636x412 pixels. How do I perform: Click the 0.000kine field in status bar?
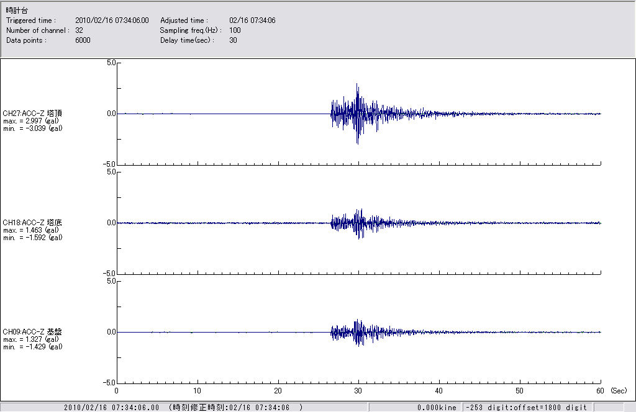point(437,407)
